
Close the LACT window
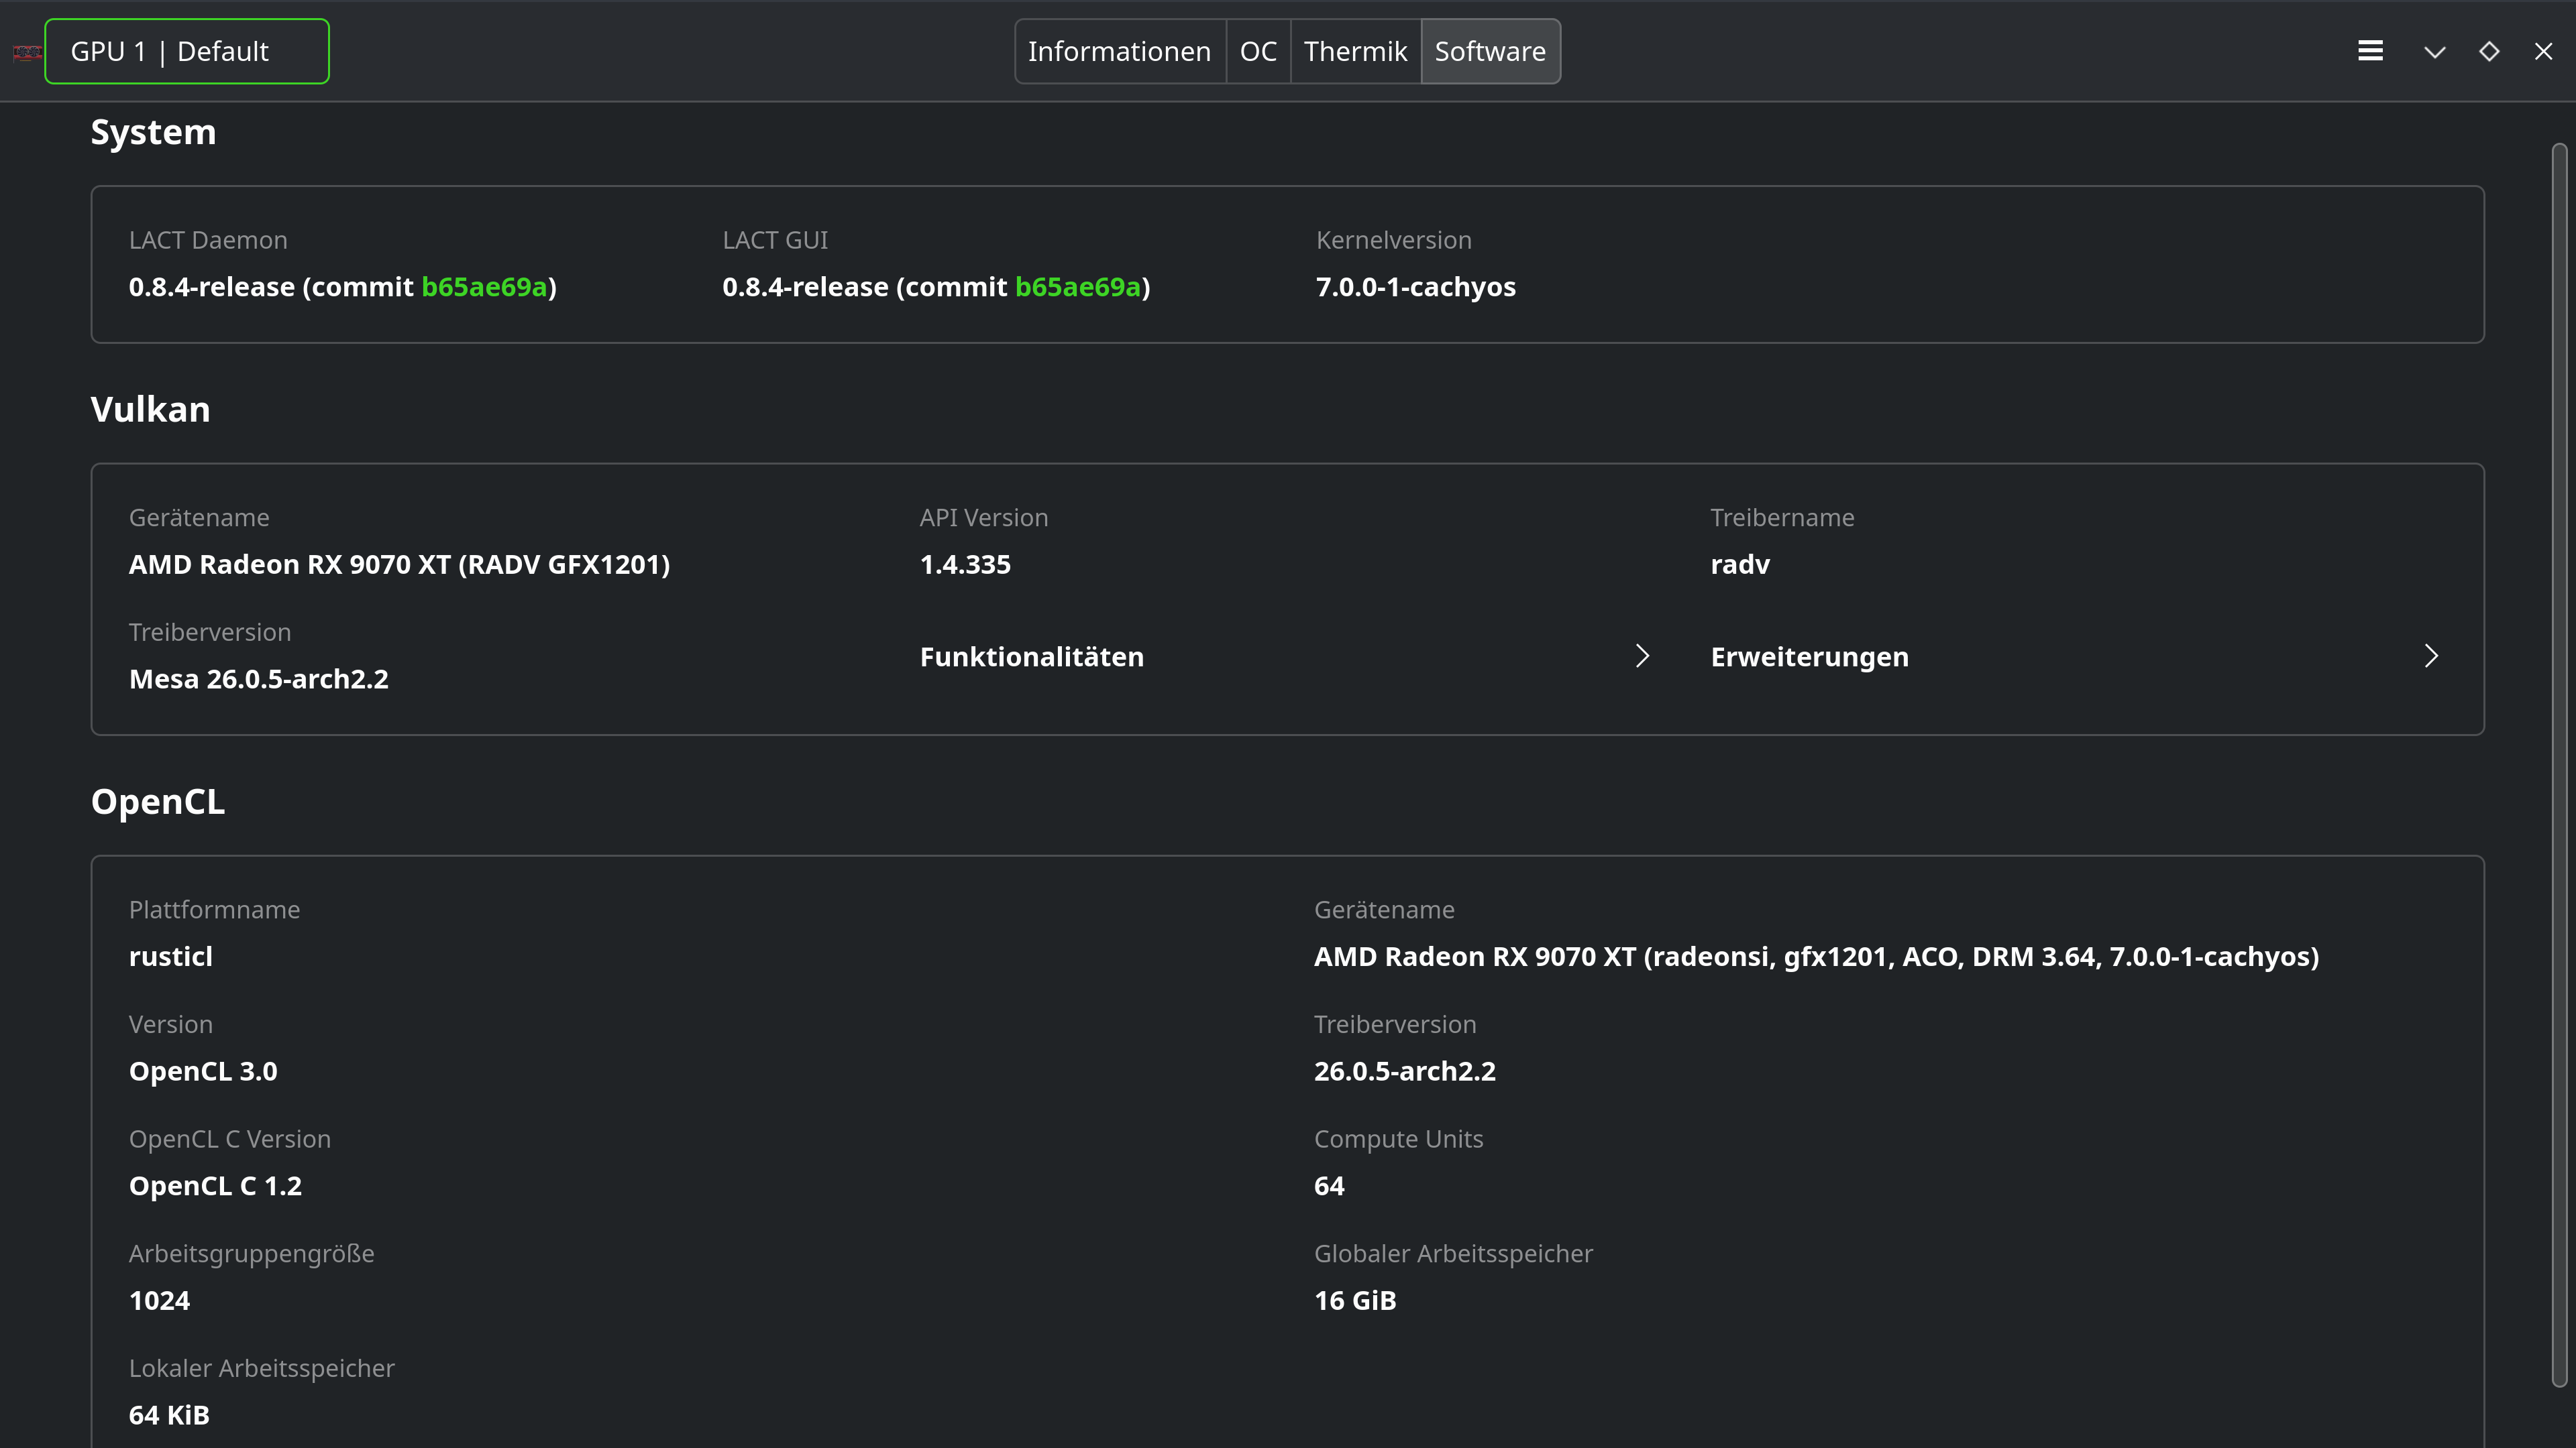coord(2543,51)
